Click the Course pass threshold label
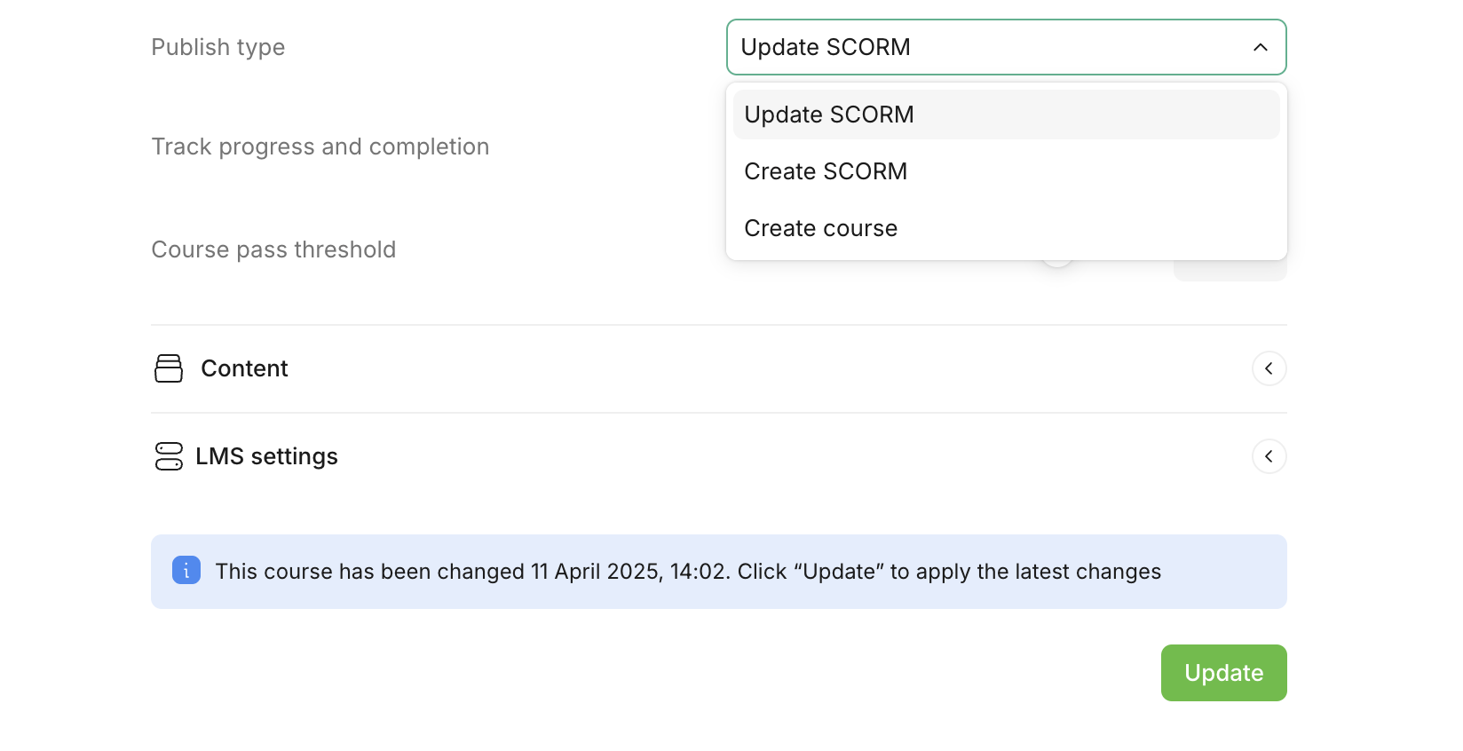 pos(273,249)
